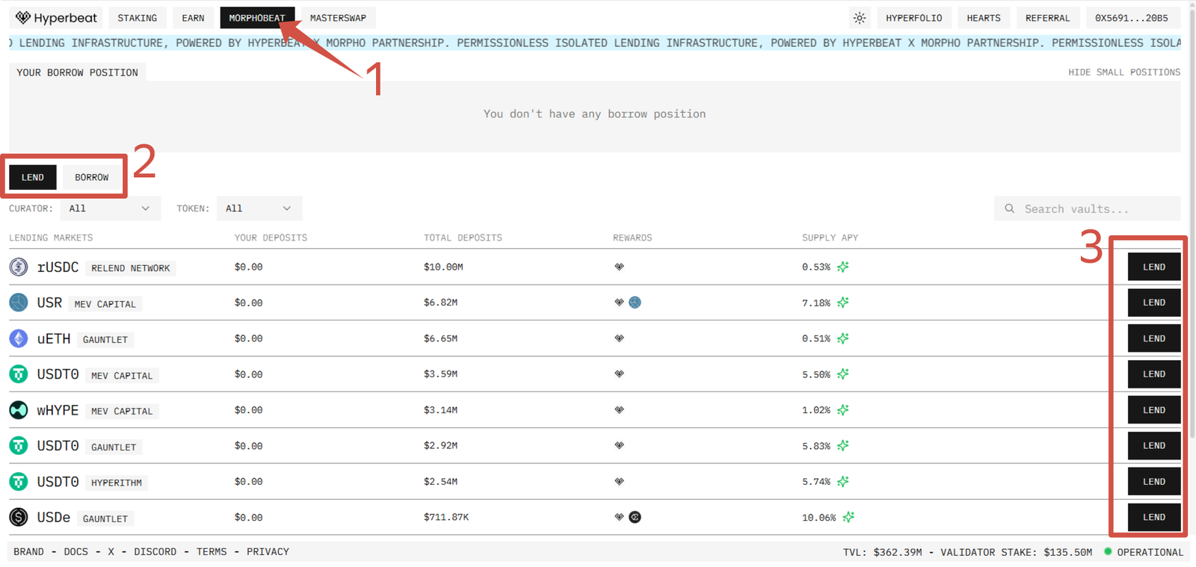Click the rUSDC token icon

click(x=19, y=267)
